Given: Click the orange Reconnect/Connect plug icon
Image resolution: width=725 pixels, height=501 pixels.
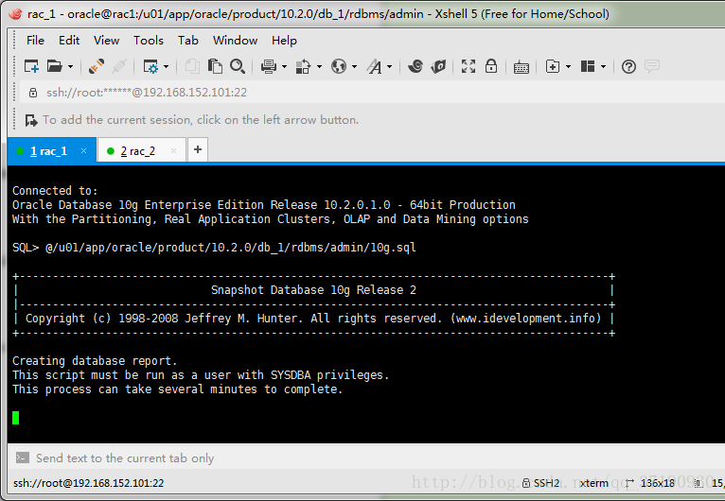Looking at the screenshot, I should pos(97,66).
